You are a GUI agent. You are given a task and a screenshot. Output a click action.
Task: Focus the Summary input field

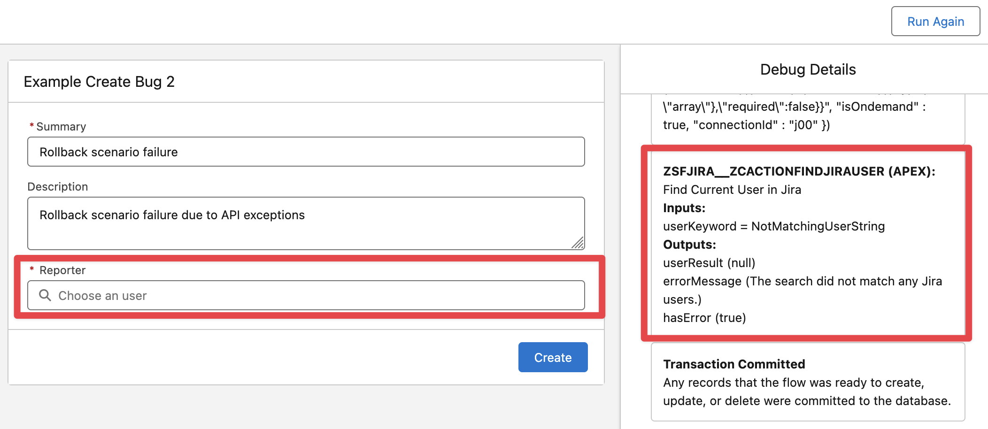(306, 152)
